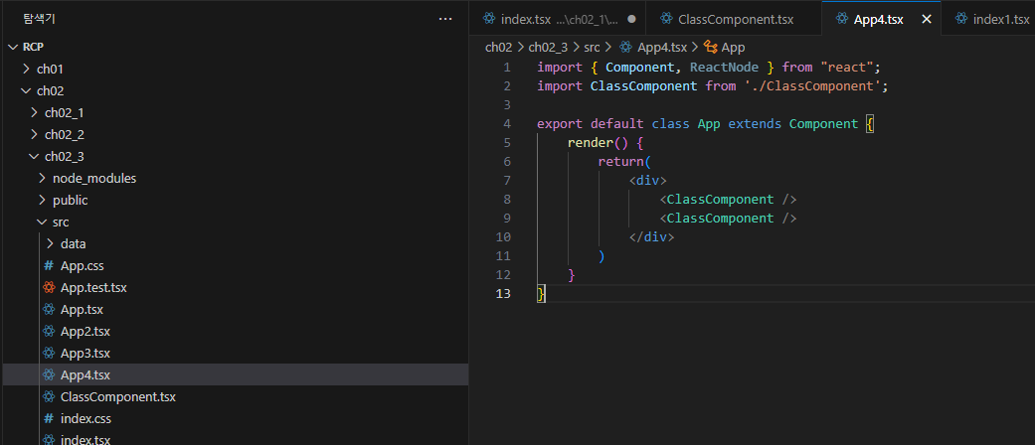The image size is (1035, 445).
Task: Click the React icon on index1.tsx tab
Action: click(x=961, y=19)
